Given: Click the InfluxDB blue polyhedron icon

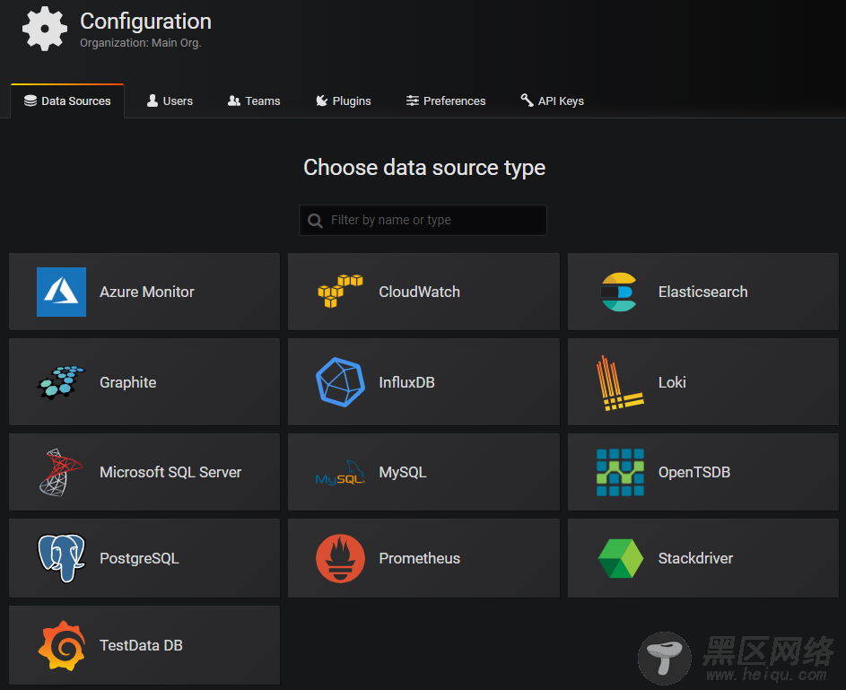Looking at the screenshot, I should click(340, 382).
